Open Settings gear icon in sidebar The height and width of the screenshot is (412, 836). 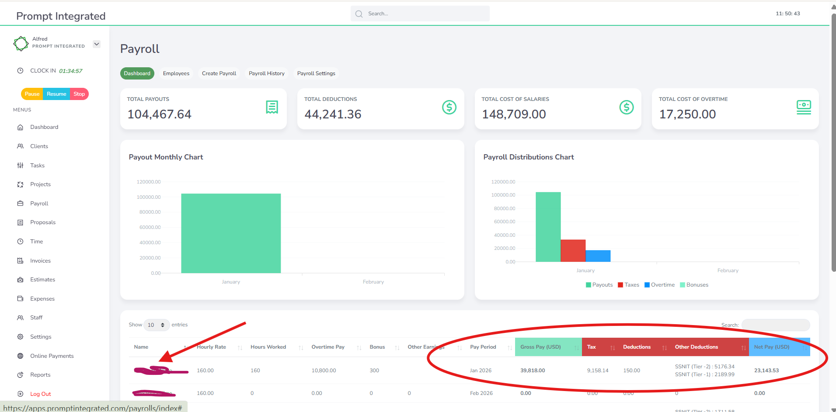pyautogui.click(x=20, y=337)
